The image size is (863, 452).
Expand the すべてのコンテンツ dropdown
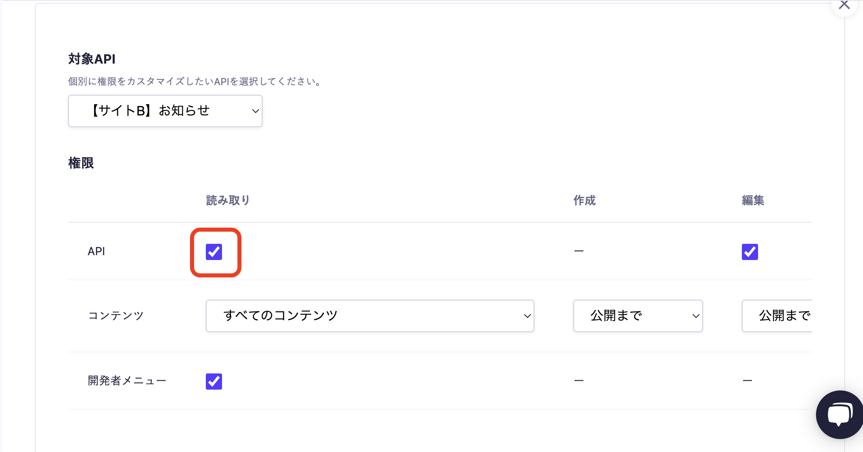pos(370,316)
